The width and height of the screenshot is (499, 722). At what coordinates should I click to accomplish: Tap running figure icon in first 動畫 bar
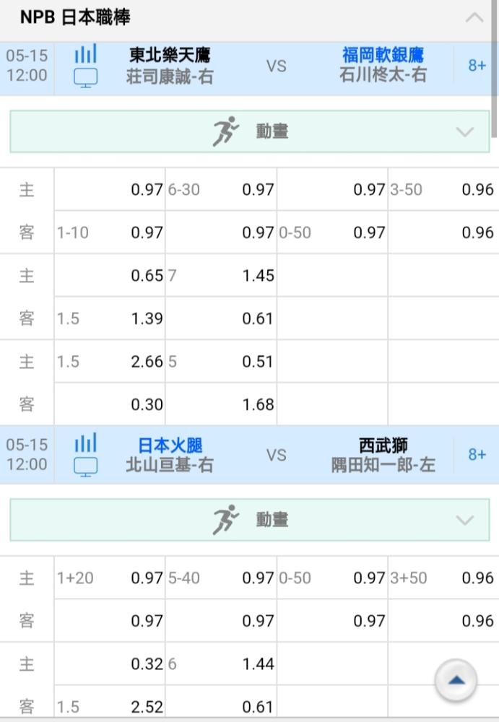[x=226, y=131]
